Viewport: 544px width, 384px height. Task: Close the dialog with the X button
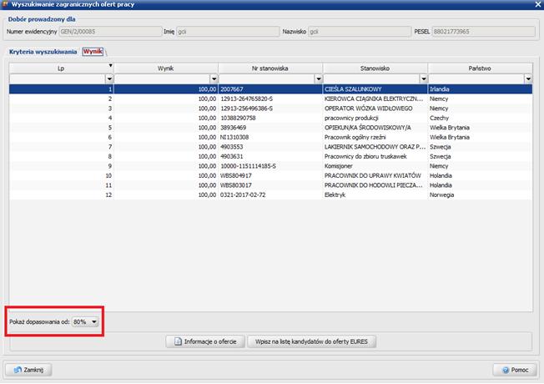pyautogui.click(x=538, y=4)
